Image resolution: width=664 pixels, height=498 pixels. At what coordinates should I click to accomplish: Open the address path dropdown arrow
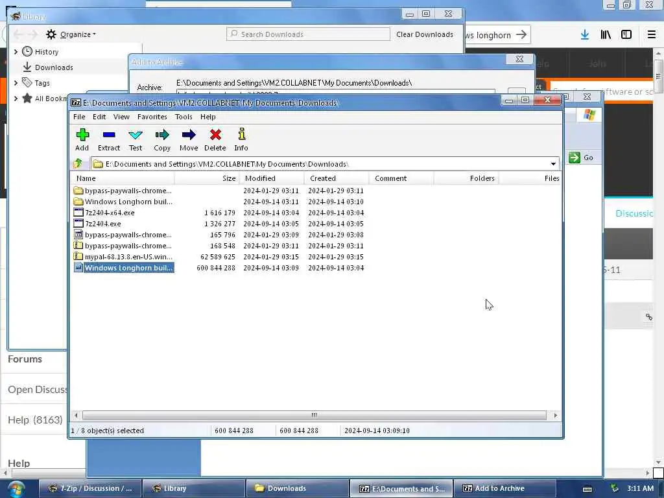point(553,164)
